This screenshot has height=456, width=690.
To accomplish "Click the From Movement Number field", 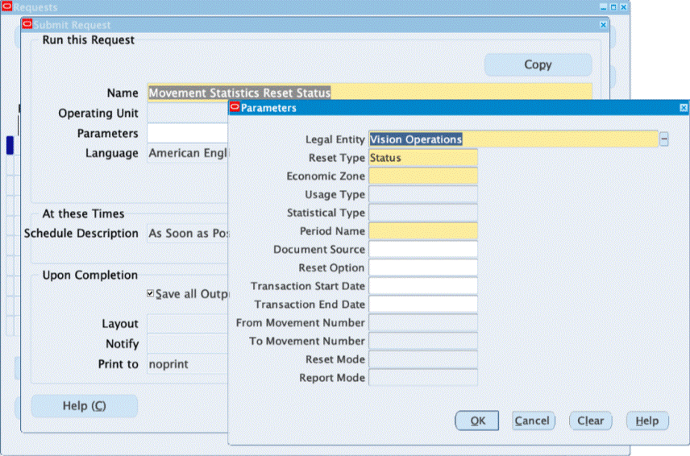I will coord(423,323).
